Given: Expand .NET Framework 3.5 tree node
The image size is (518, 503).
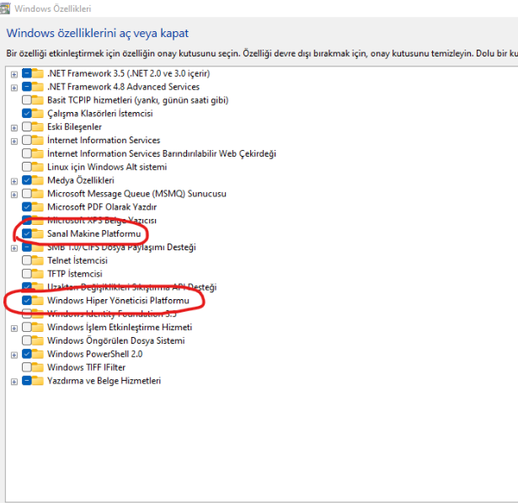Looking at the screenshot, I should [x=13, y=74].
